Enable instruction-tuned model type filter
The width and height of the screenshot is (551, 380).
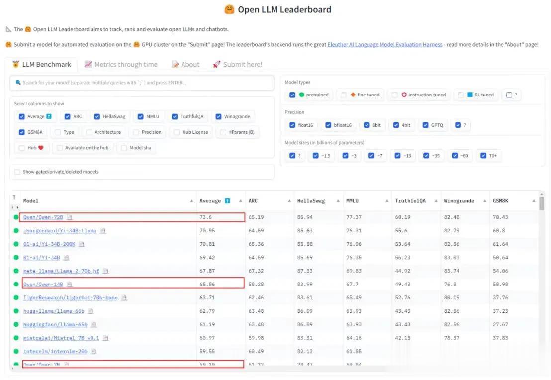click(395, 95)
